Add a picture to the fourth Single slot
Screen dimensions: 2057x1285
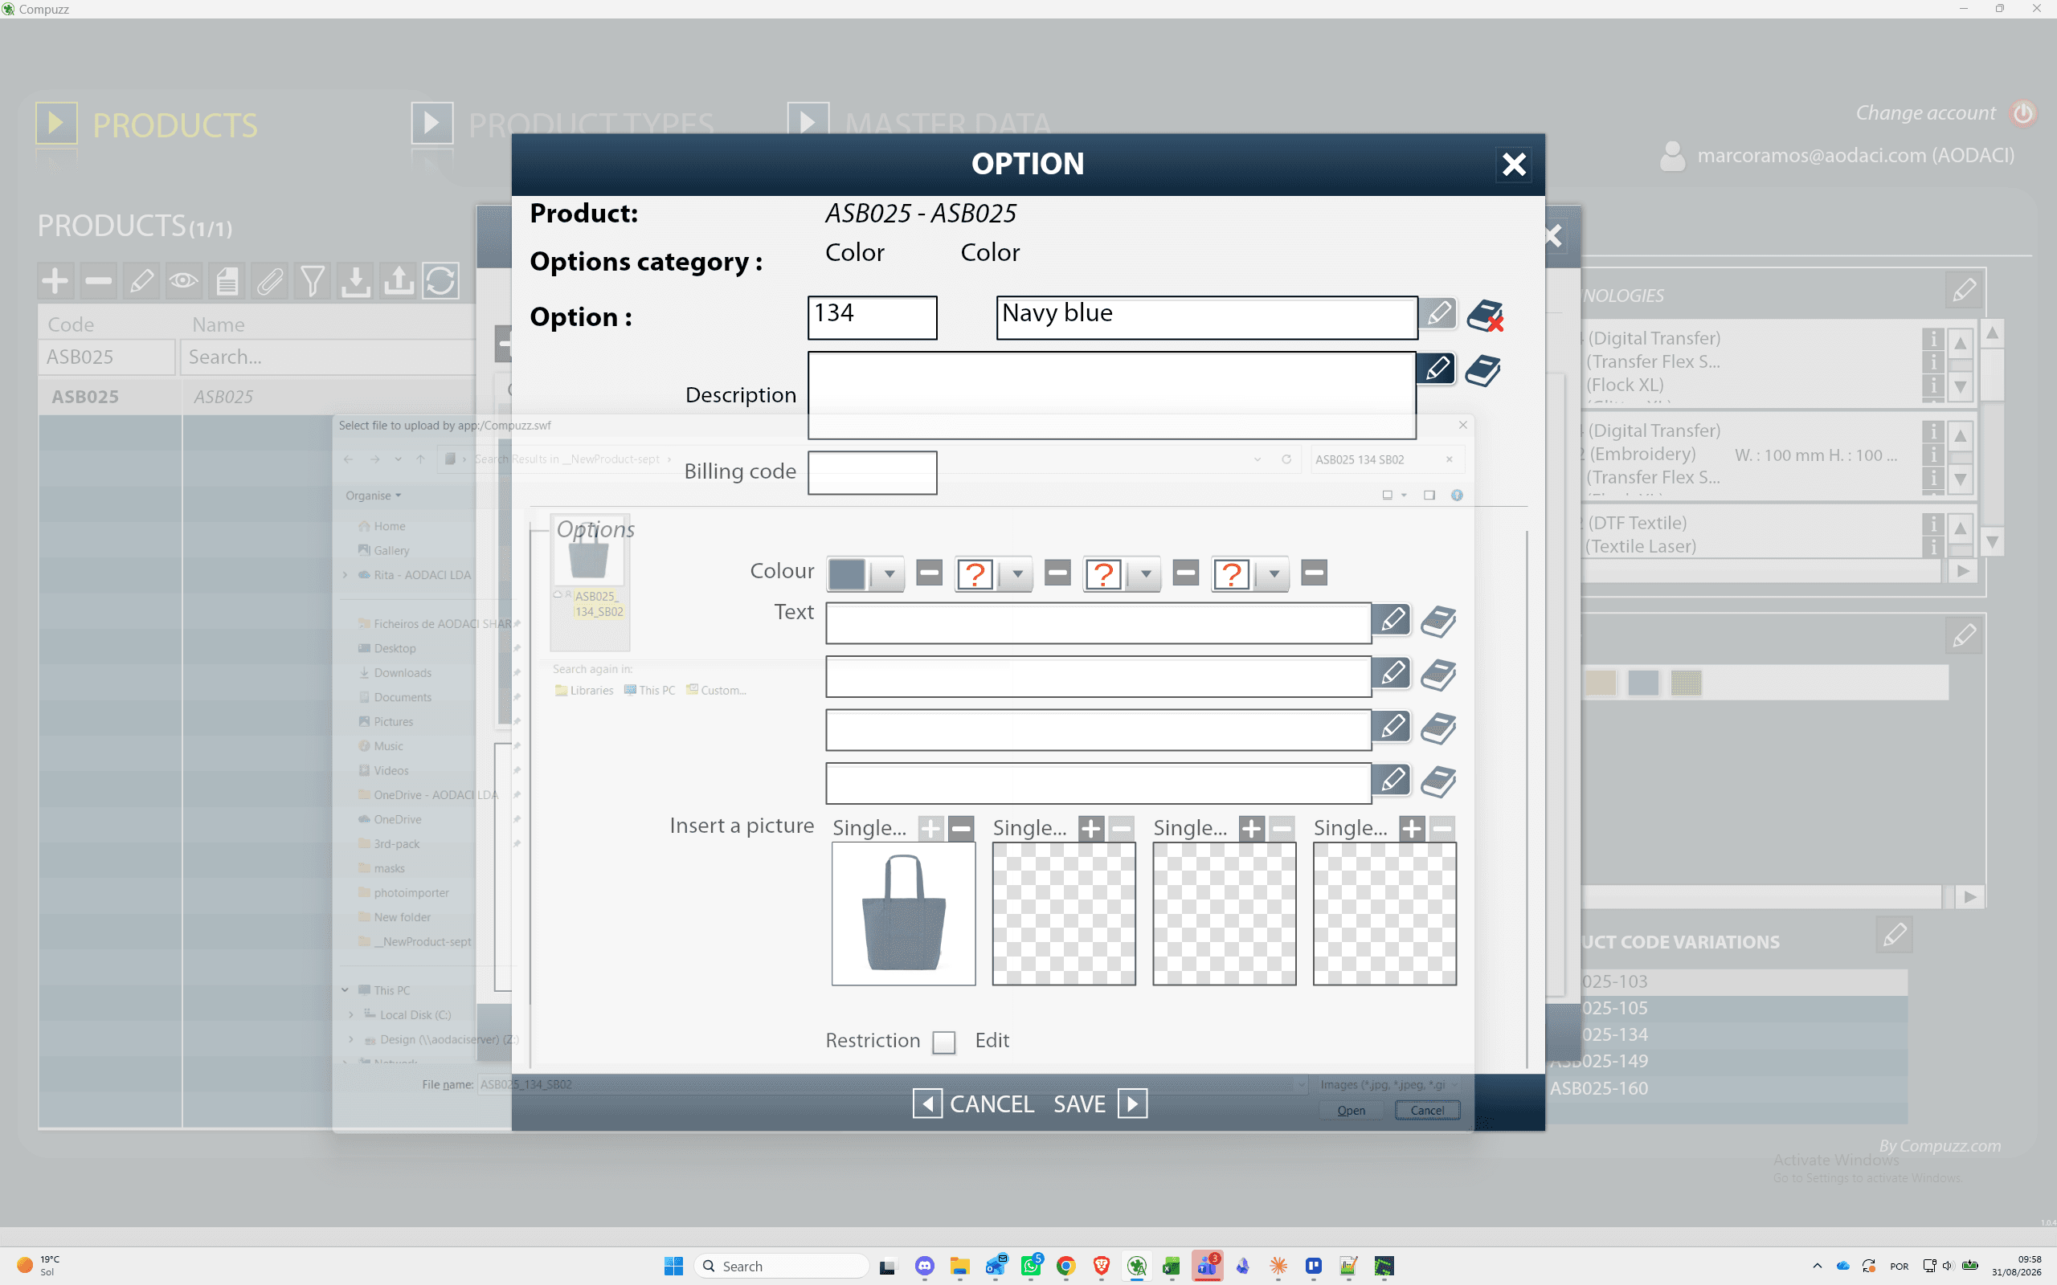pos(1412,828)
